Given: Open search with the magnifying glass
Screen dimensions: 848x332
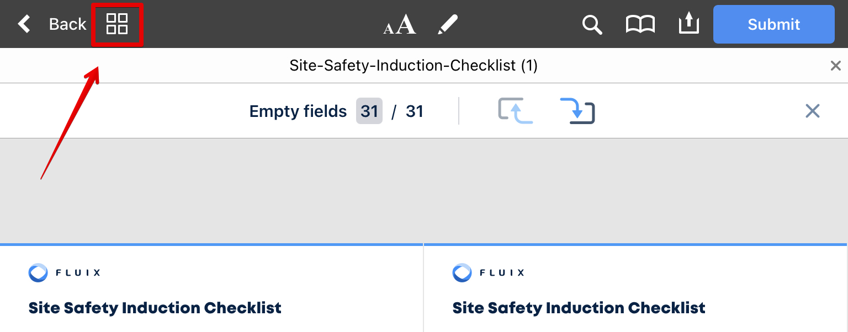Looking at the screenshot, I should pos(592,25).
